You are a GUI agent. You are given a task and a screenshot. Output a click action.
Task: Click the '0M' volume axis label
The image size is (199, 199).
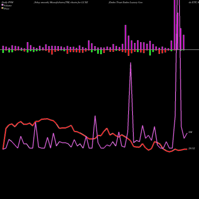tap(190, 132)
